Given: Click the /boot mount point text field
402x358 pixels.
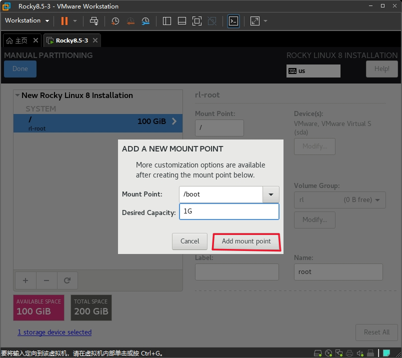Looking at the screenshot, I should coord(220,194).
